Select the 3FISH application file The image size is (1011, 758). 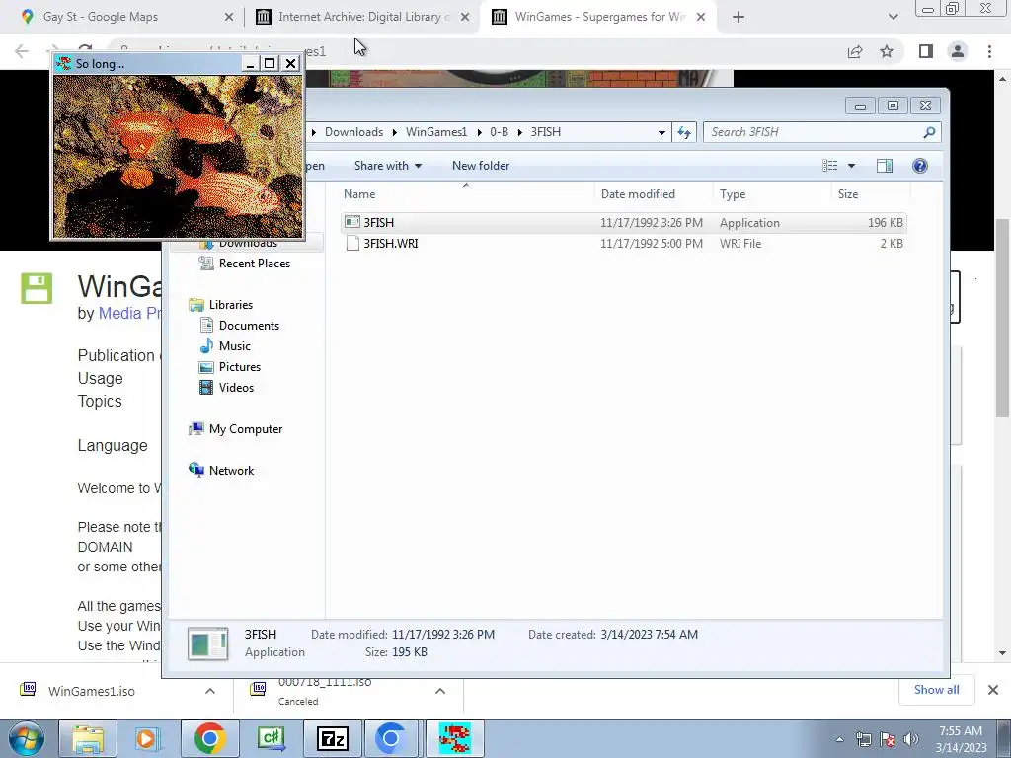624,223
